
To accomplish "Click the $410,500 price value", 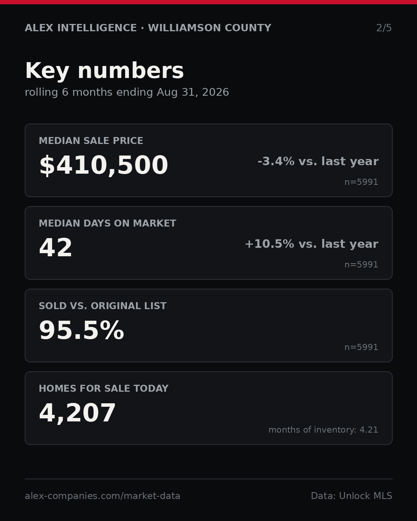I will (x=103, y=166).
